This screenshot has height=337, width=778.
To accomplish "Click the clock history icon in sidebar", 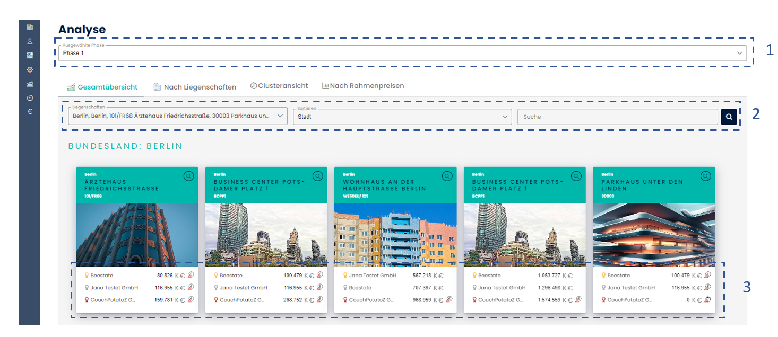I will [x=30, y=98].
